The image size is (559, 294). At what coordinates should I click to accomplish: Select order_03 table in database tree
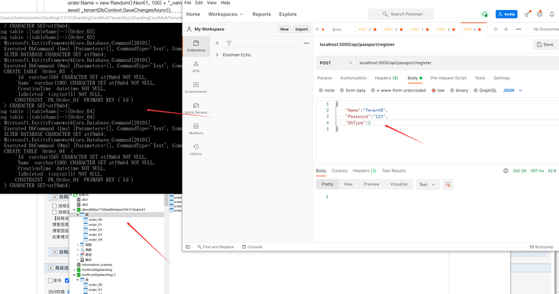[x=93, y=235]
